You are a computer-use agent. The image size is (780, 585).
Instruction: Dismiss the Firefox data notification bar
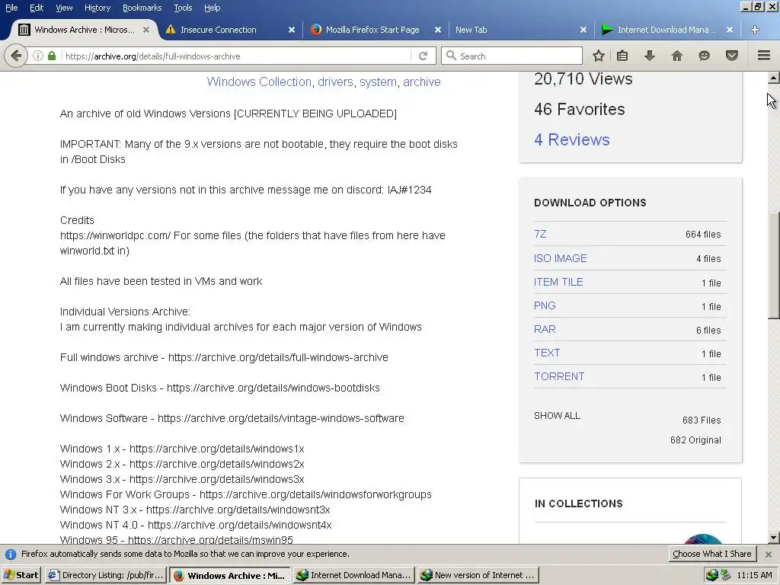769,555
